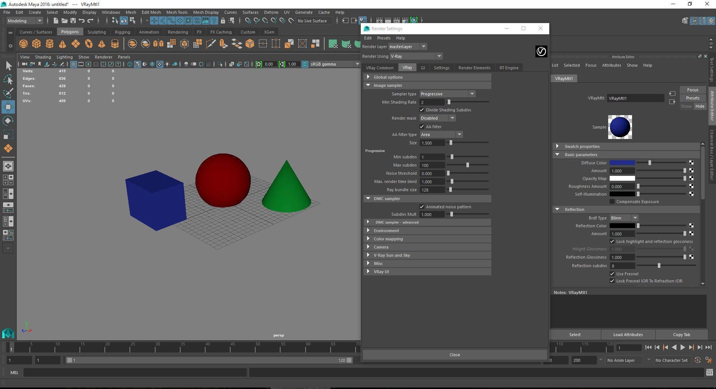Viewport: 716px width, 389px height.
Task: Toggle Animated noise pattern checkbox
Action: tap(422, 207)
